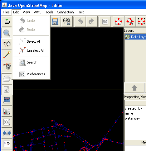Toggle the Layers panel button
The width and height of the screenshot is (146, 151).
(x=7, y=78)
